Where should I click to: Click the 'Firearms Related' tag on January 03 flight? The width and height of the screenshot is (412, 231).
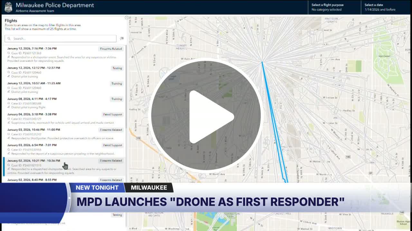tap(111, 130)
